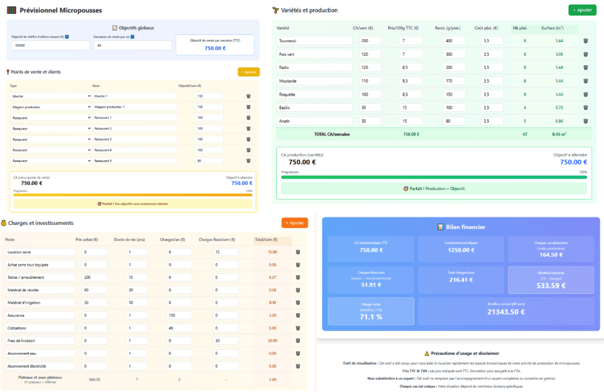Delete the Tournesol variety row
Image resolution: width=604 pixels, height=392 pixels.
click(585, 41)
